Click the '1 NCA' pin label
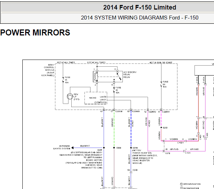The image size is (214, 189). pyautogui.click(x=197, y=80)
